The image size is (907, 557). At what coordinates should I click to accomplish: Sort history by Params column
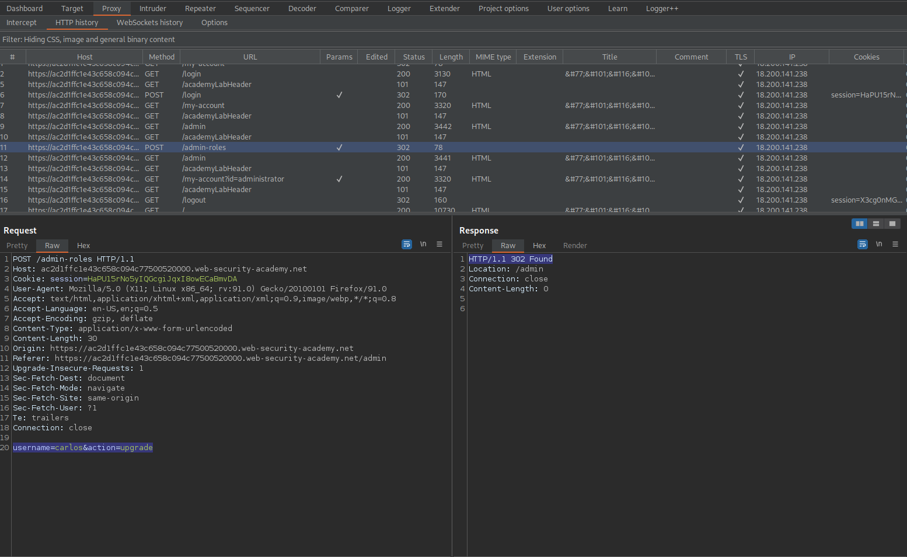(339, 57)
